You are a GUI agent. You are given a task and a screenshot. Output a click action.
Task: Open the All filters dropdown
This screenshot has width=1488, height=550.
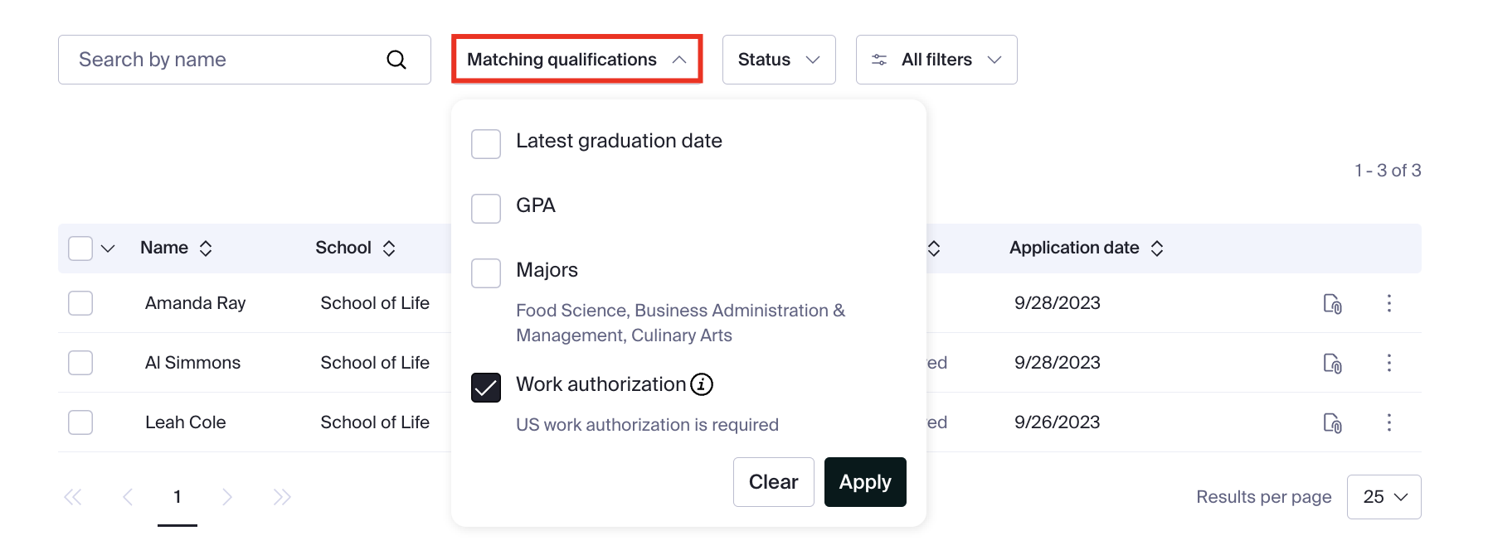(x=936, y=60)
